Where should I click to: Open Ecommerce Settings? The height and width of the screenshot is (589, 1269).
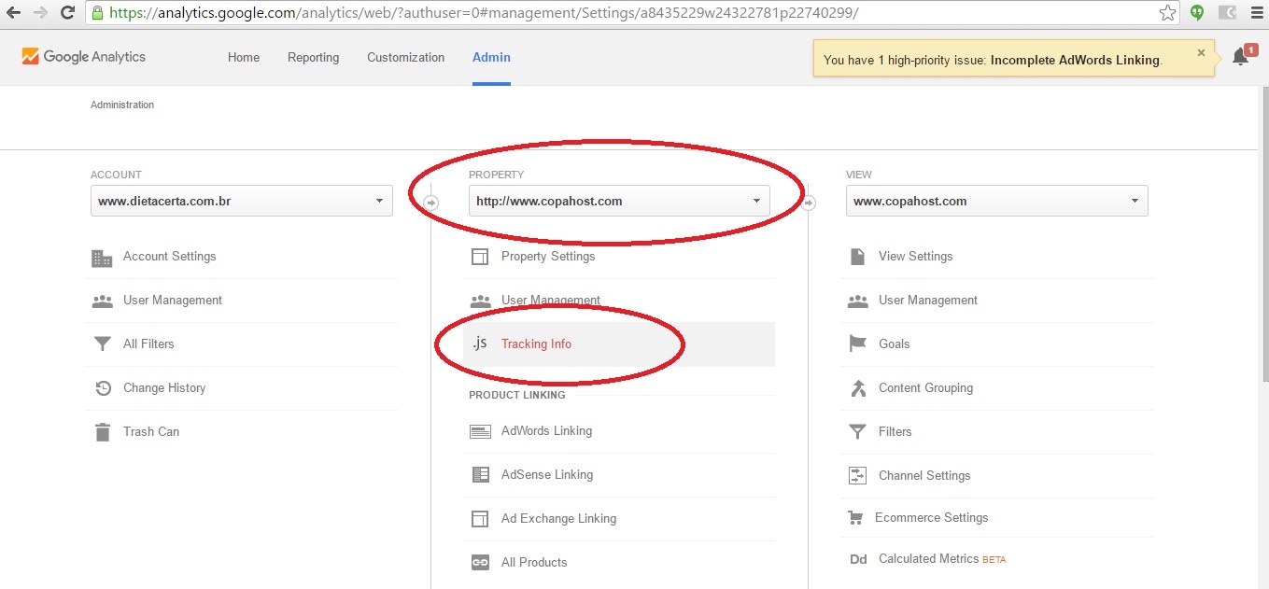[931, 517]
